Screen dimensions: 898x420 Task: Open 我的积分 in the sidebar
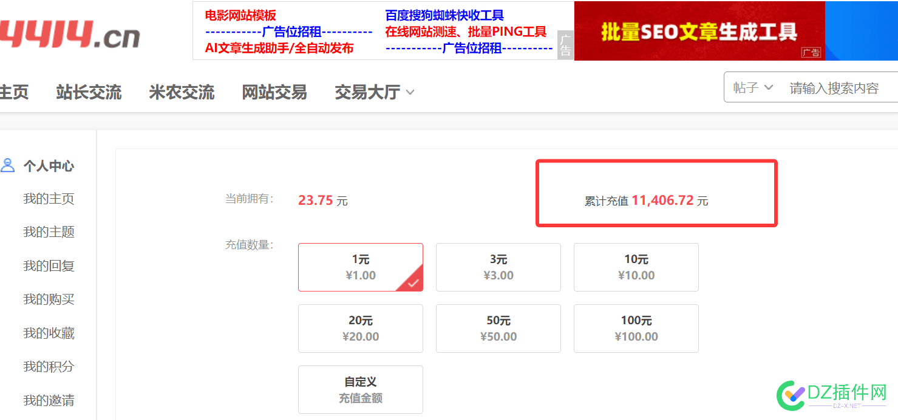coord(49,367)
